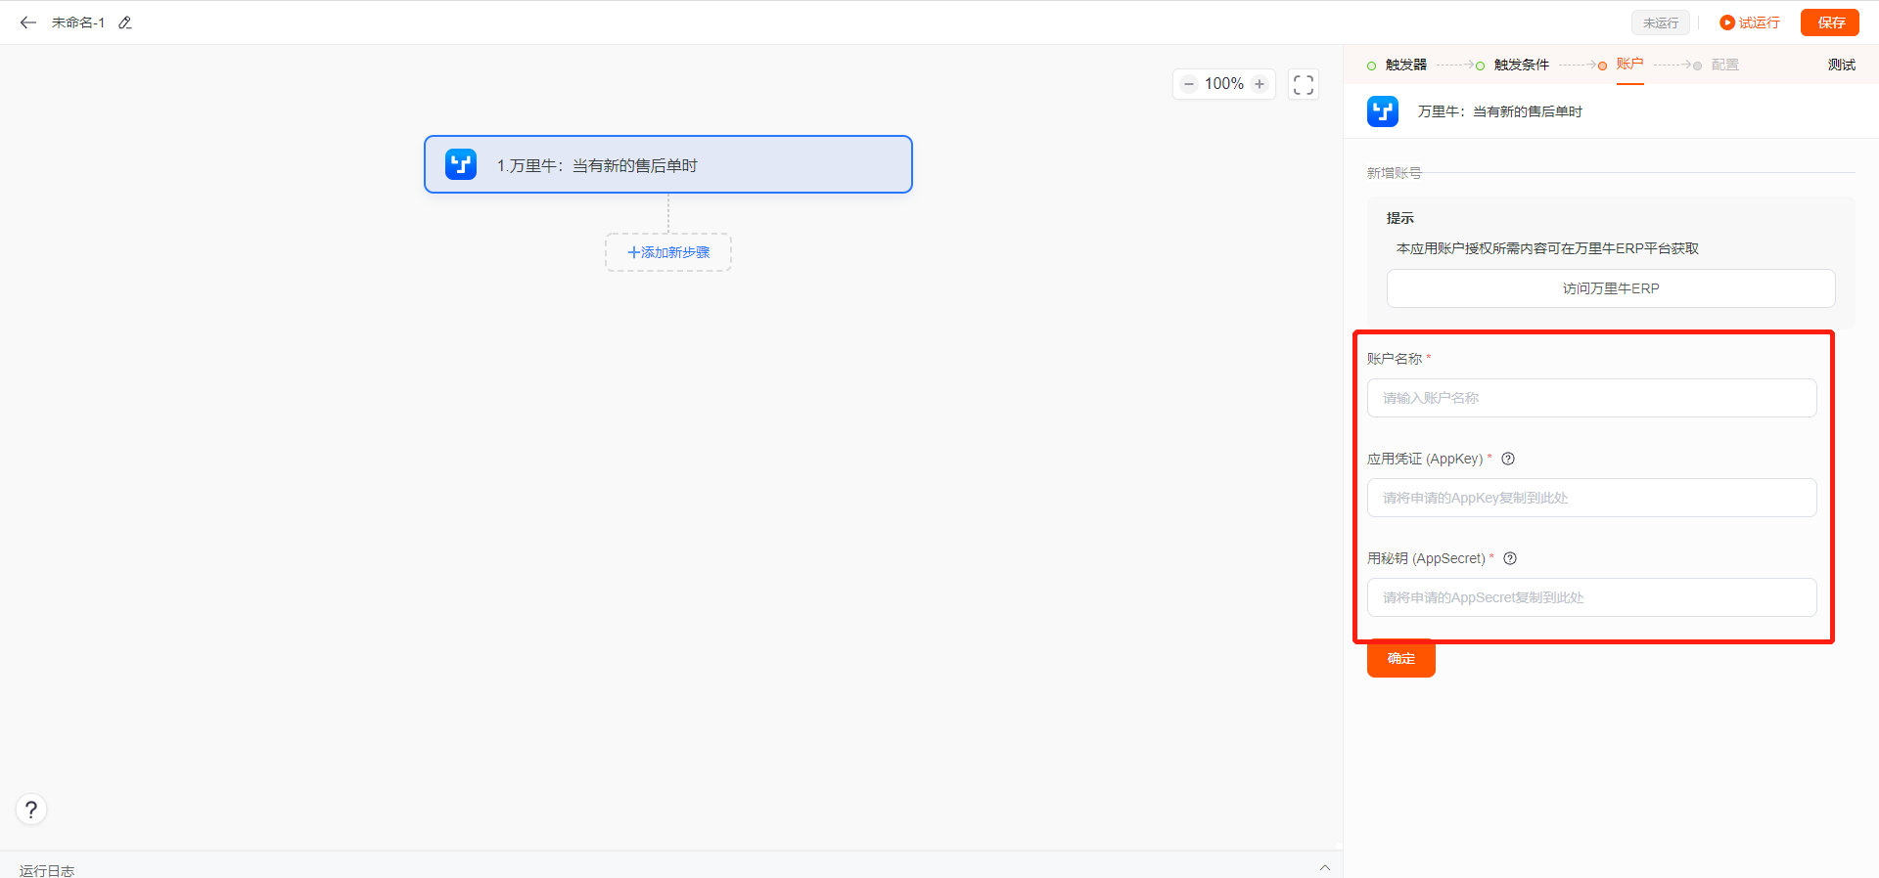
Task: Click the 未命名-1 workflow title
Action: (78, 22)
